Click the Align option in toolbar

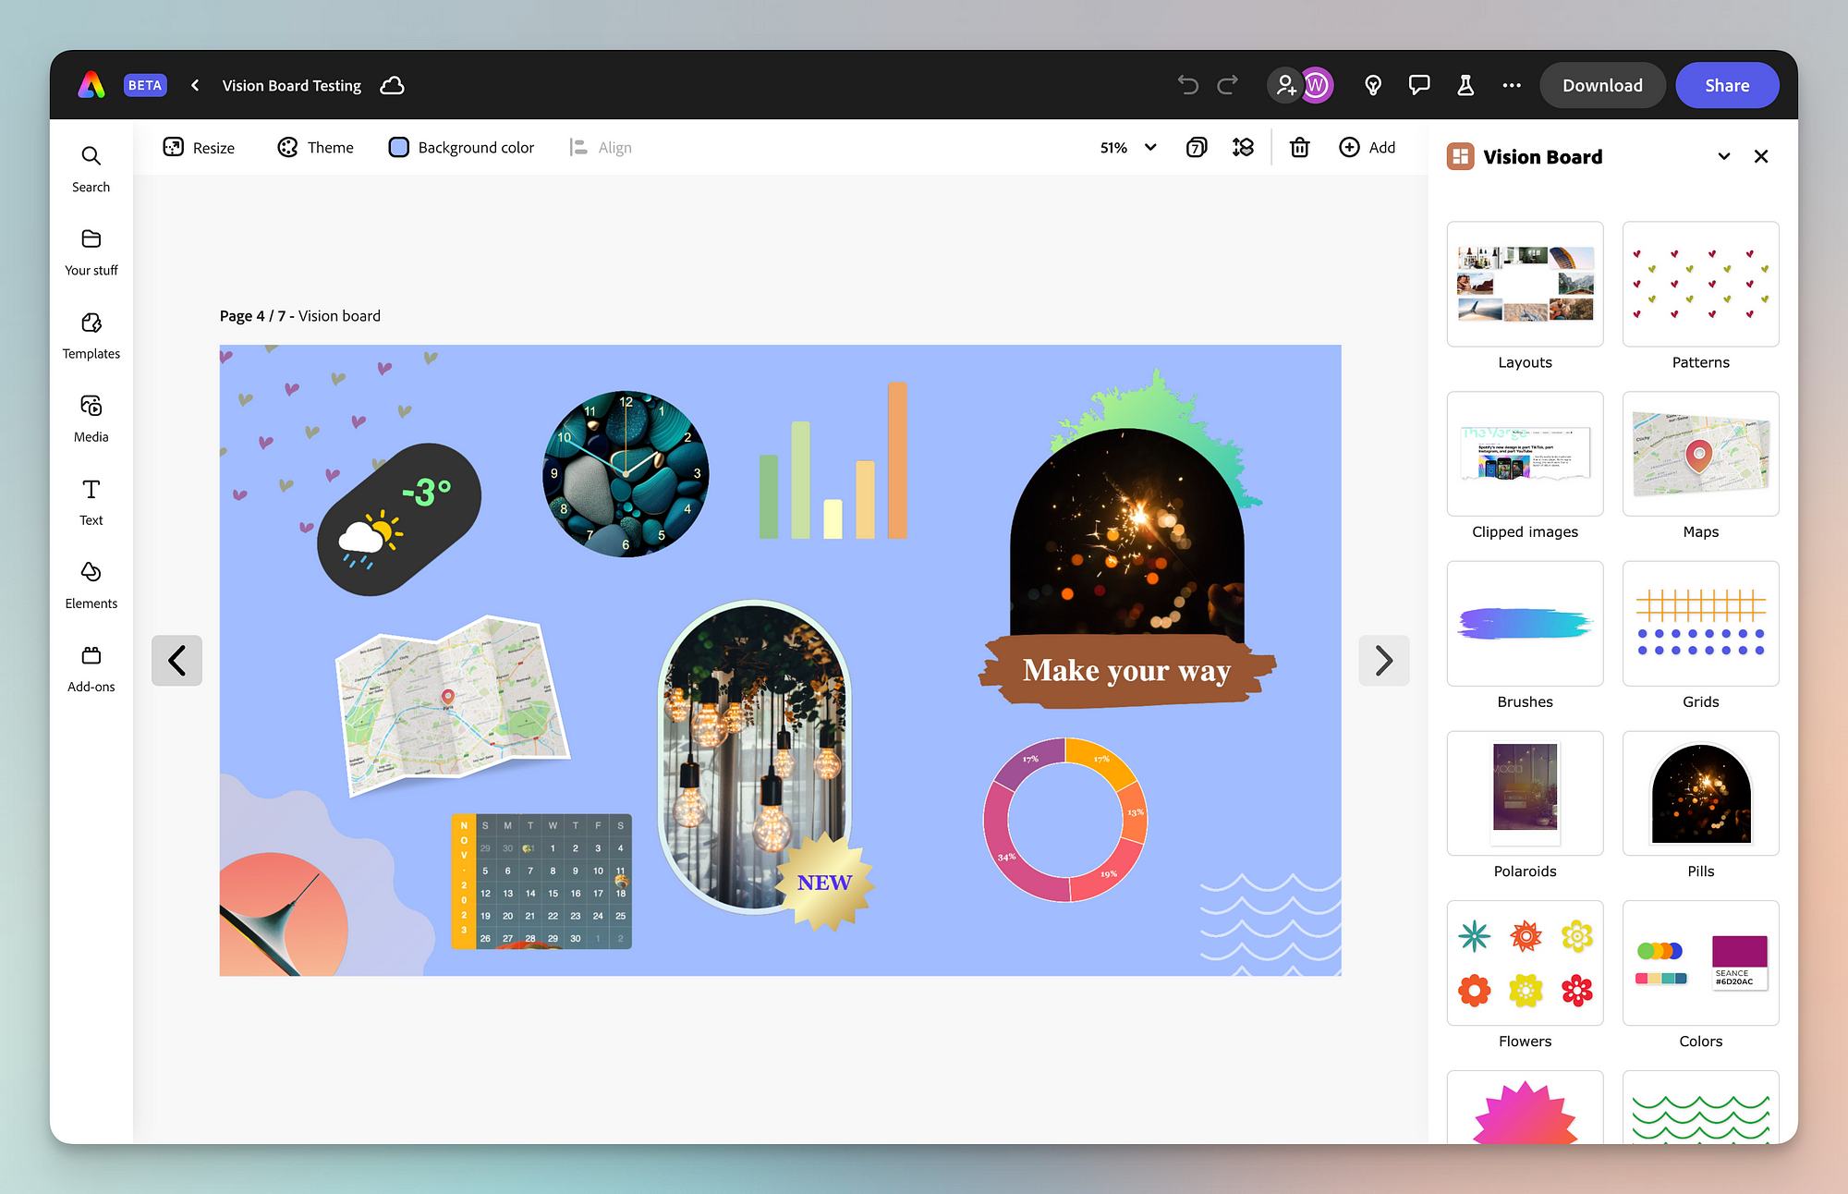601,147
